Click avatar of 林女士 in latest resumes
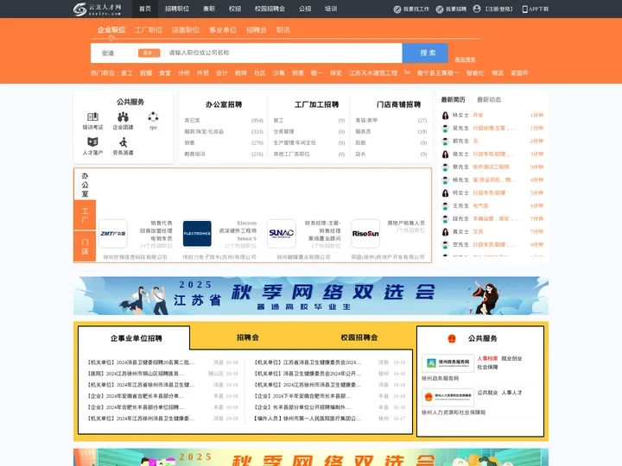622x466 pixels. tap(446, 116)
